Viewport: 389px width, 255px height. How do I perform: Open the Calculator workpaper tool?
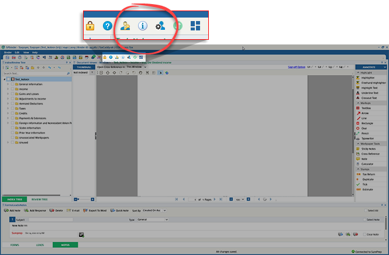pos(368,164)
